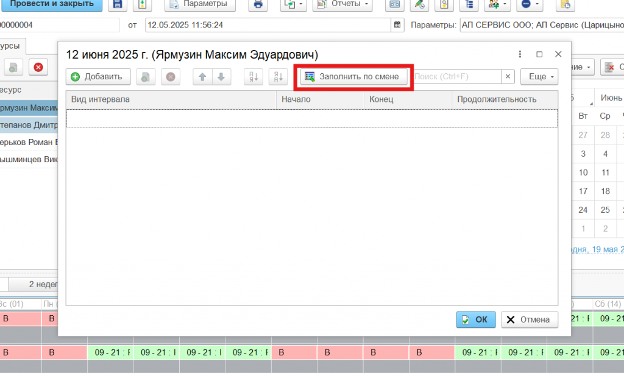Sort intervals descending

tap(278, 77)
